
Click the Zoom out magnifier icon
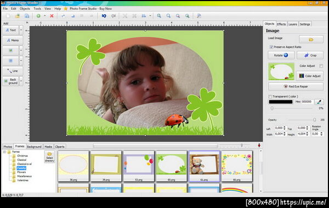[x=168, y=16]
